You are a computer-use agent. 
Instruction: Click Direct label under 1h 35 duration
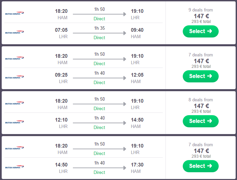click(x=99, y=38)
